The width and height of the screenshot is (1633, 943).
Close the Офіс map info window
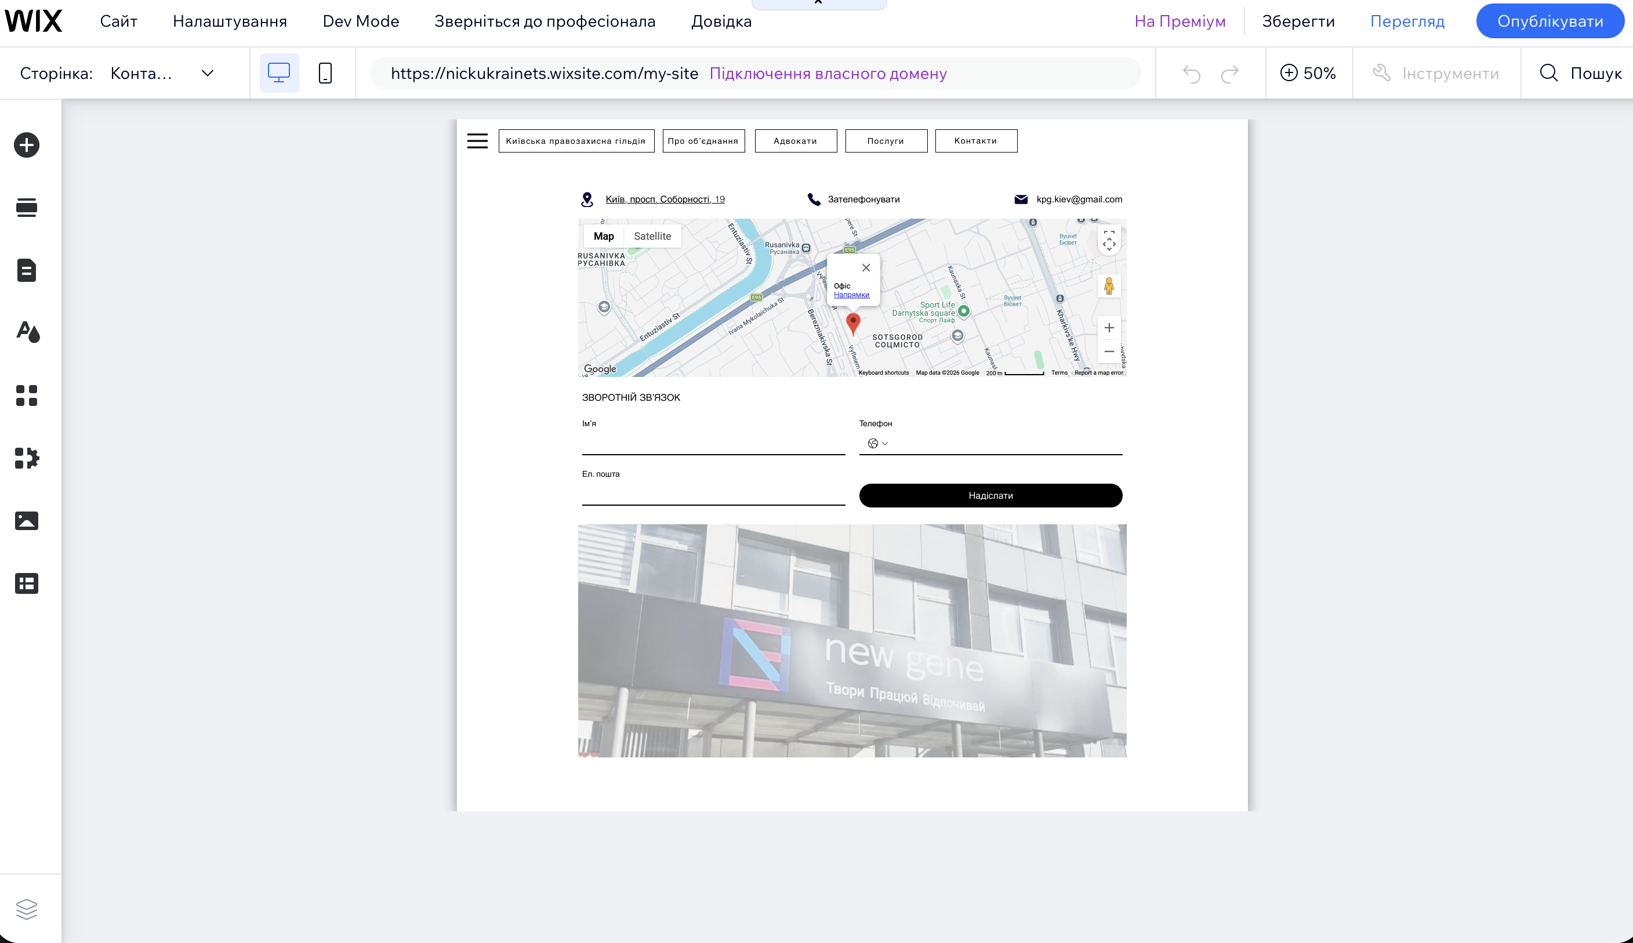(x=866, y=267)
